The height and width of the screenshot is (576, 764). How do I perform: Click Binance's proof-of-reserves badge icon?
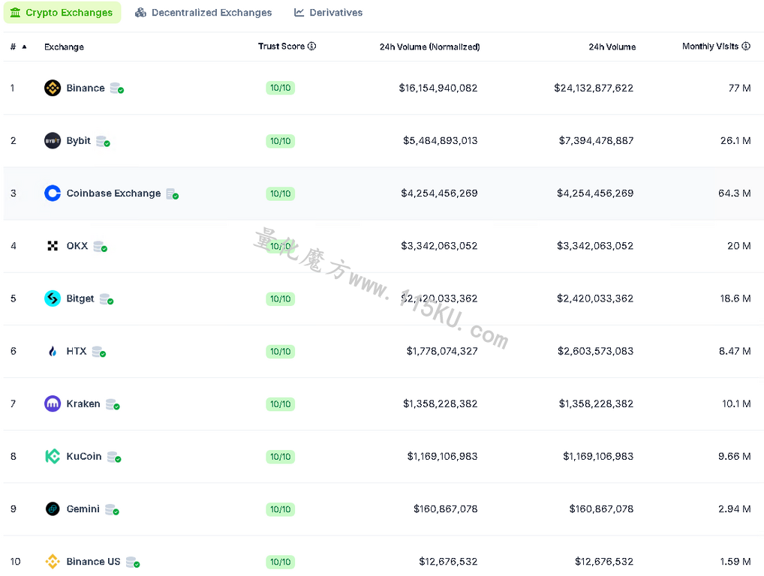click(117, 88)
